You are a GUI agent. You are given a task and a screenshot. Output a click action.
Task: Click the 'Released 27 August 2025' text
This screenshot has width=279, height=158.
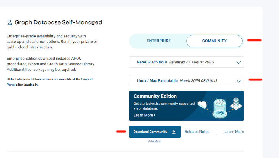click(x=191, y=62)
